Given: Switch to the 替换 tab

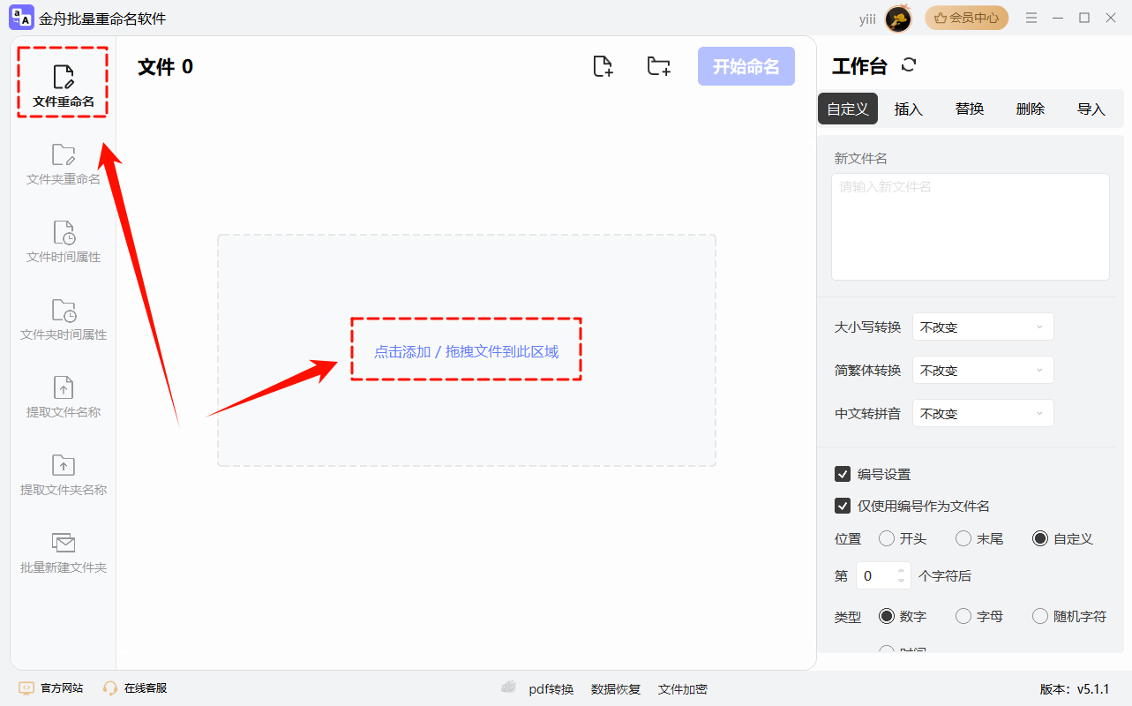Looking at the screenshot, I should click(x=968, y=108).
